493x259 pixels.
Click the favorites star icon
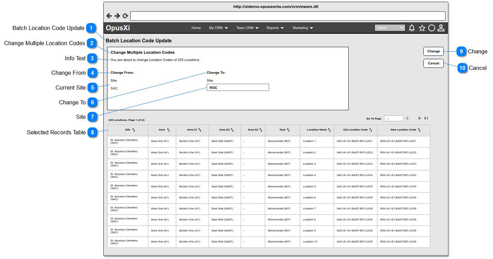(x=422, y=28)
